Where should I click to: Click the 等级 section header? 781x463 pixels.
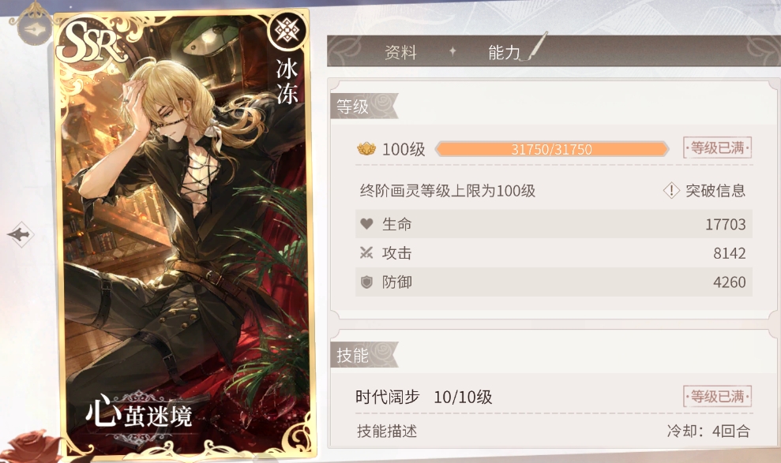tap(353, 106)
